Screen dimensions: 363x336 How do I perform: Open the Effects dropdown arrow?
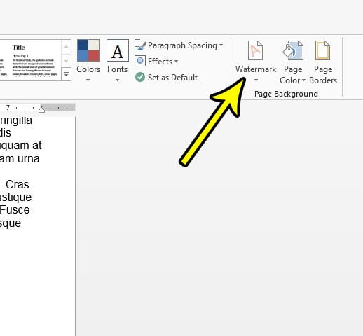pos(176,62)
